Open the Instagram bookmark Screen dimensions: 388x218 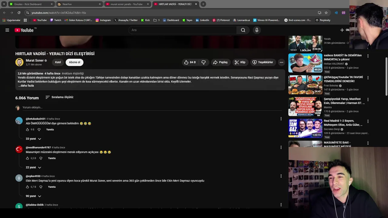103,20
